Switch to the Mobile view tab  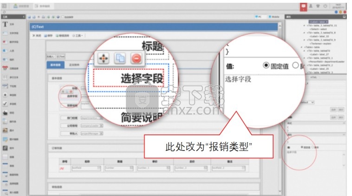click(274, 17)
